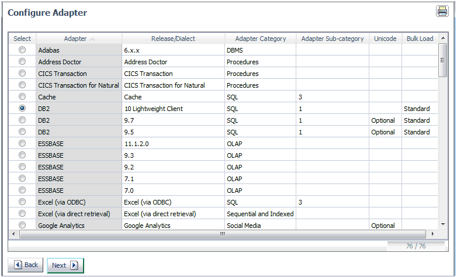The width and height of the screenshot is (457, 277).
Task: Select the ESSBASE 7.1 radio button
Action: click(22, 178)
